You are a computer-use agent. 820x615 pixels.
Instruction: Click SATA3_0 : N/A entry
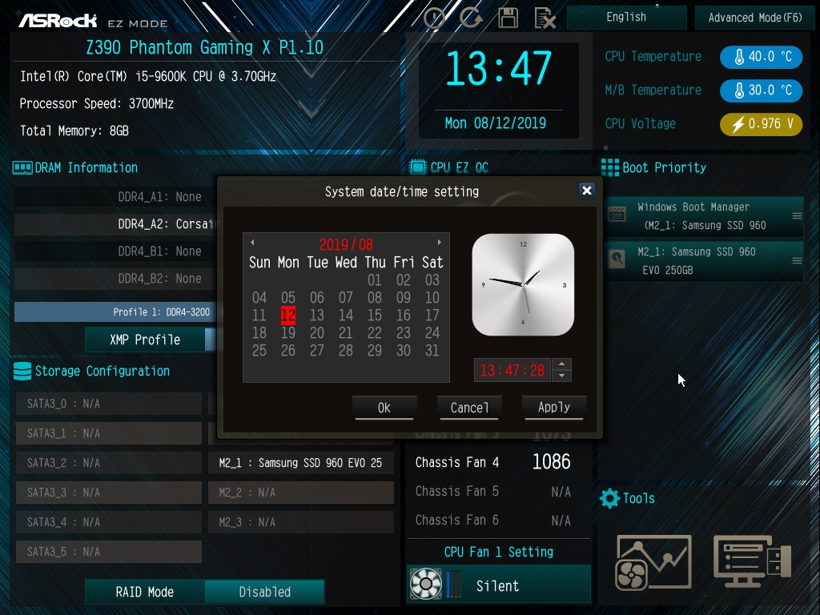click(x=109, y=404)
